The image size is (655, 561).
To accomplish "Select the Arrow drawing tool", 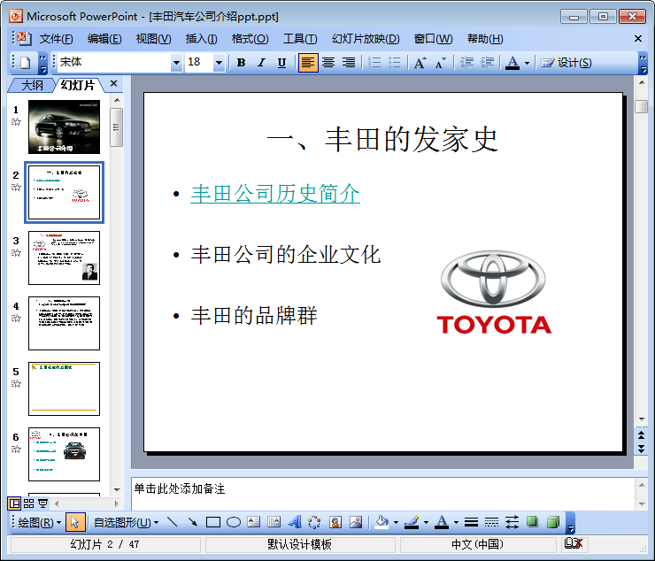I will click(x=193, y=522).
